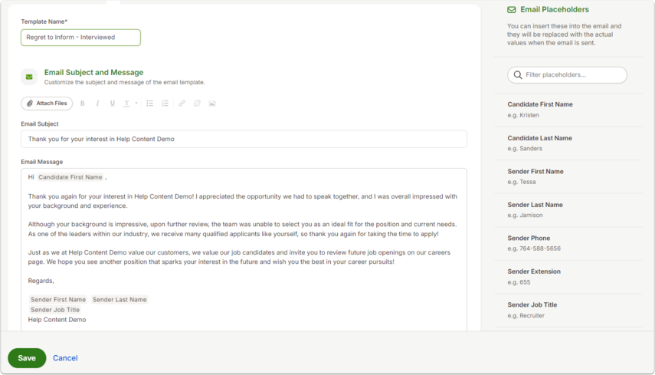Viewport: 655px width, 375px height.
Task: Insert a numbered list
Action: point(165,104)
